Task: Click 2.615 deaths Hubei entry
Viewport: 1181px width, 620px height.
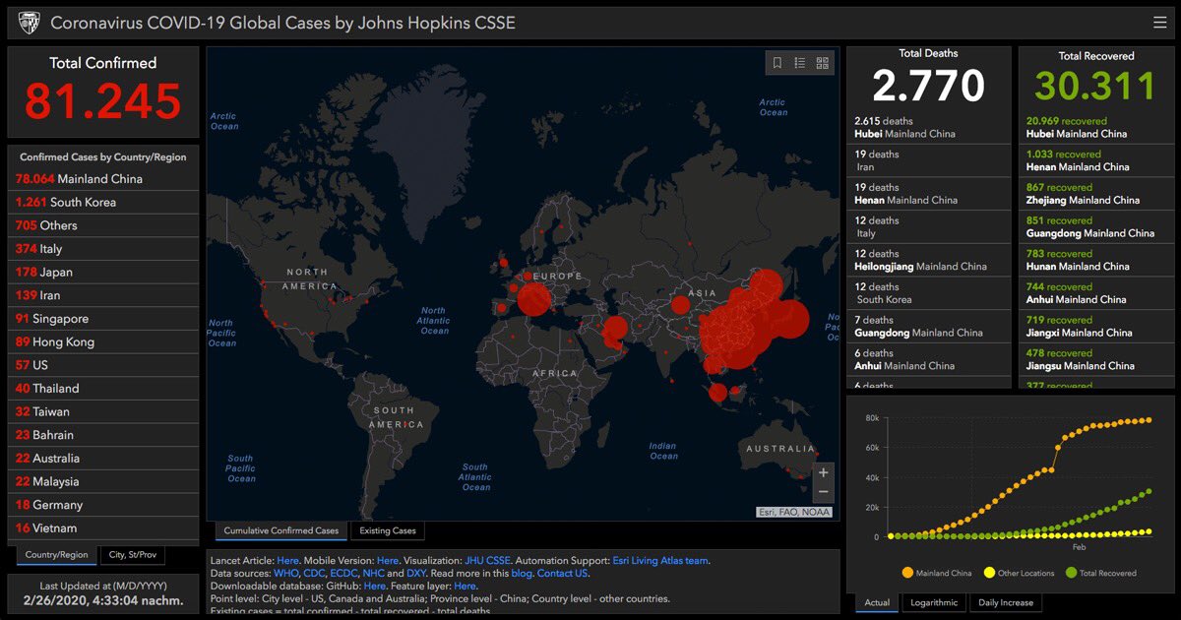Action: point(928,127)
